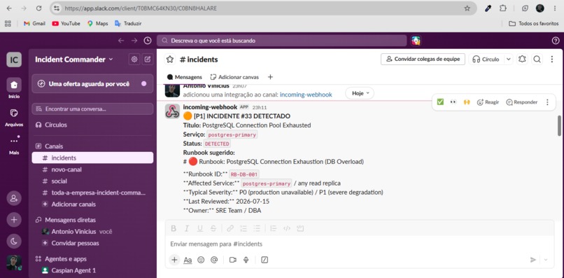Open the browser extensions puzzle icon
This screenshot has width=564, height=278.
click(503, 8)
